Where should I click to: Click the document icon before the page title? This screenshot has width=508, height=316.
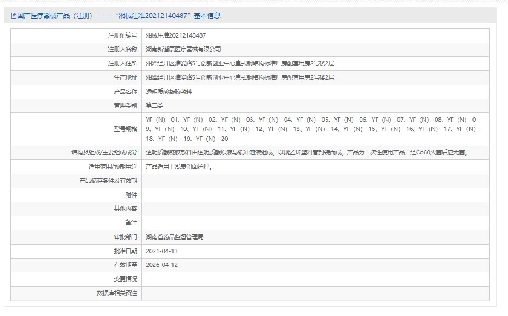(x=12, y=16)
